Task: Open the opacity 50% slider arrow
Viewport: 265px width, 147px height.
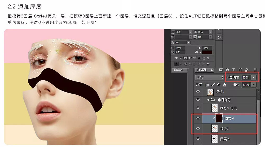Action: click(254, 77)
